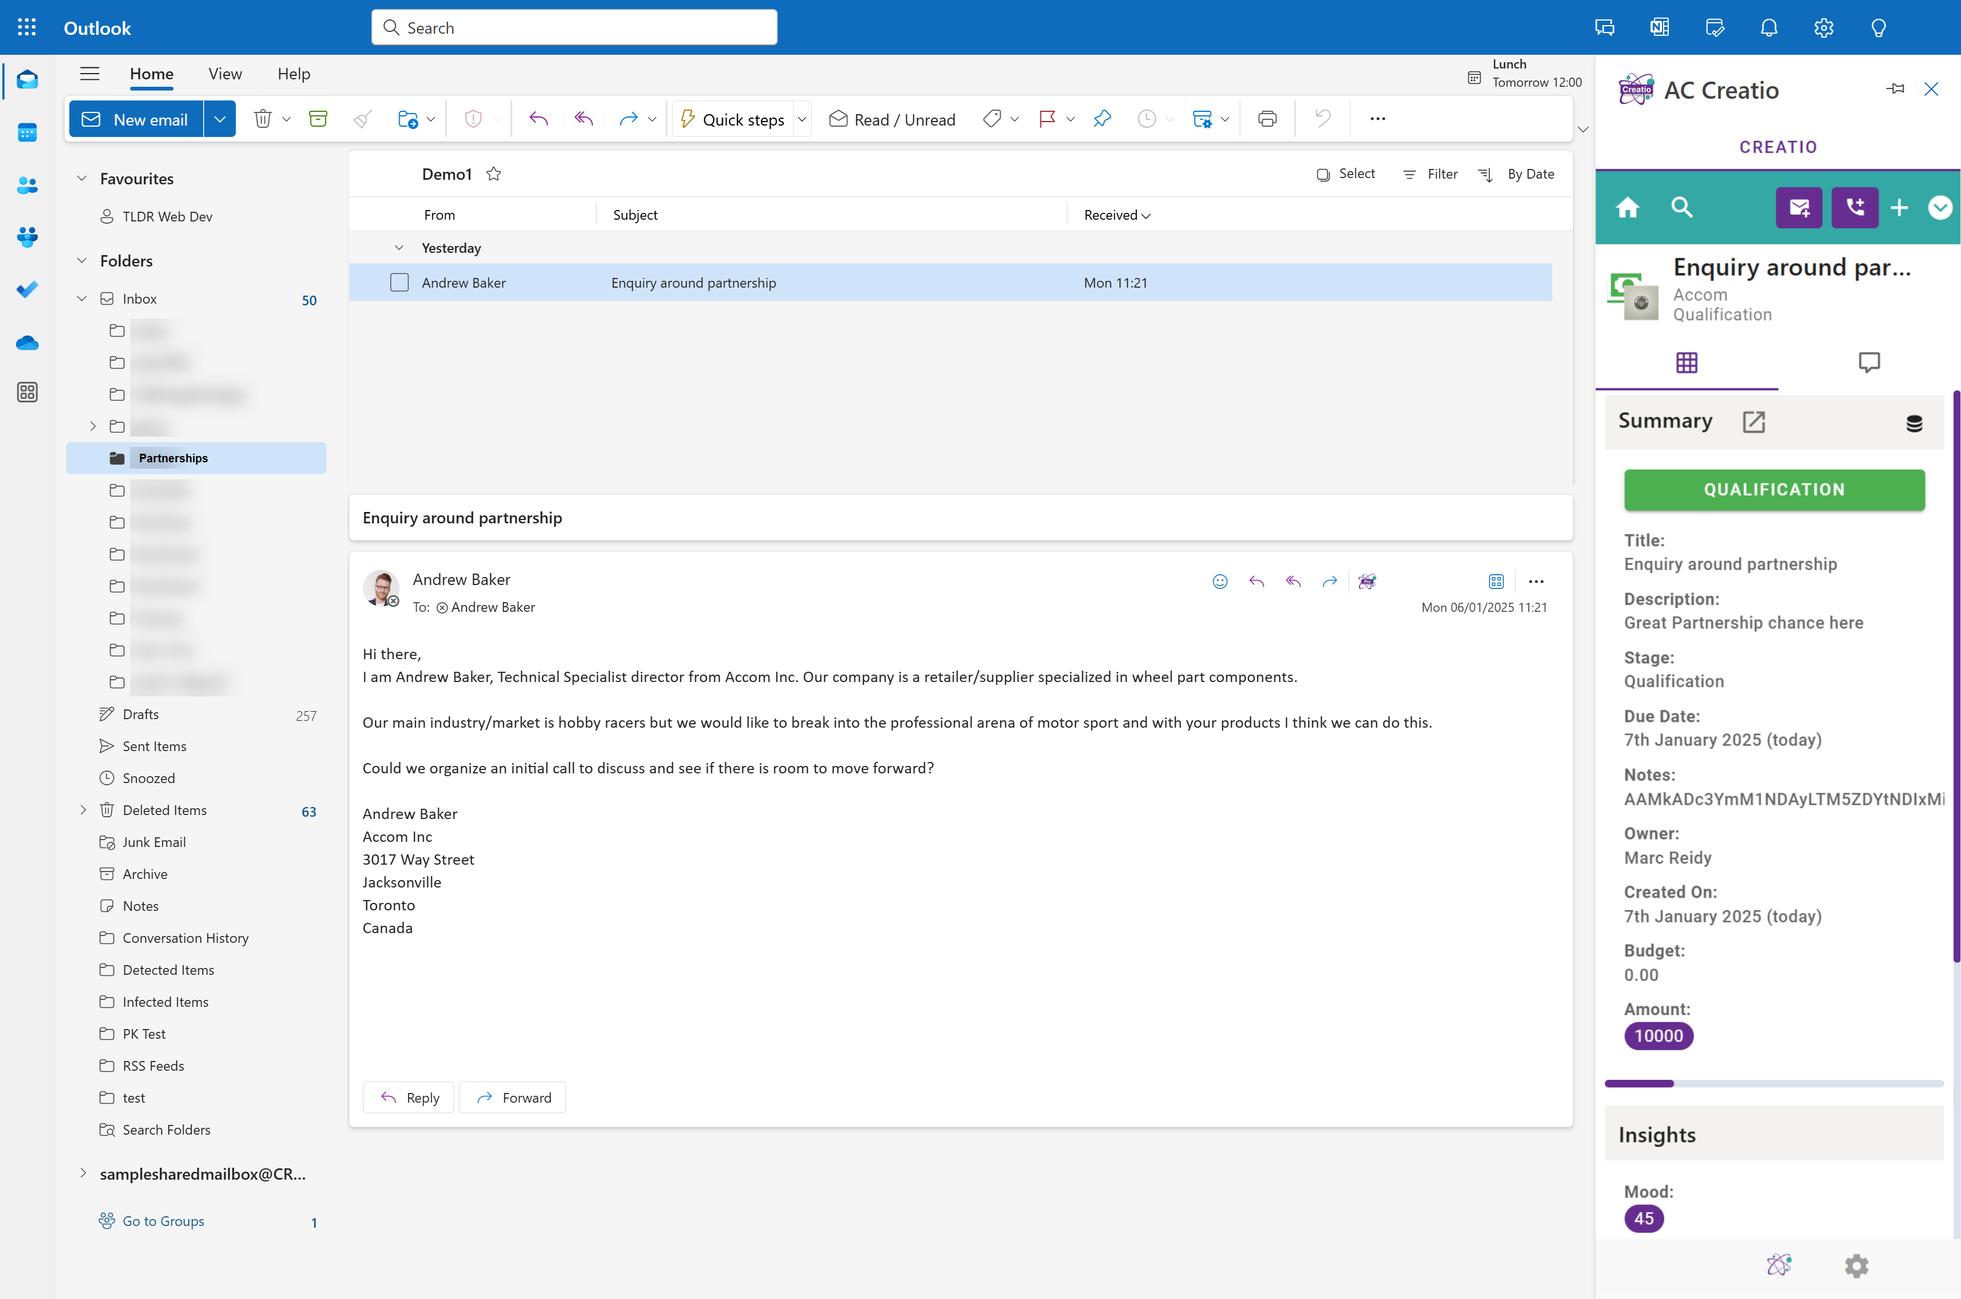Click the green QUALIFICATION stage button
This screenshot has width=1961, height=1299.
click(x=1774, y=490)
